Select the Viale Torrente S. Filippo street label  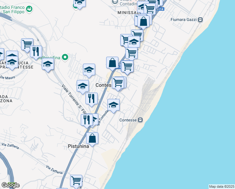tap(74, 99)
